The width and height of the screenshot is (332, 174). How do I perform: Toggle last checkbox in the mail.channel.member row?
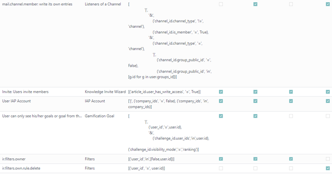coord(328,4)
